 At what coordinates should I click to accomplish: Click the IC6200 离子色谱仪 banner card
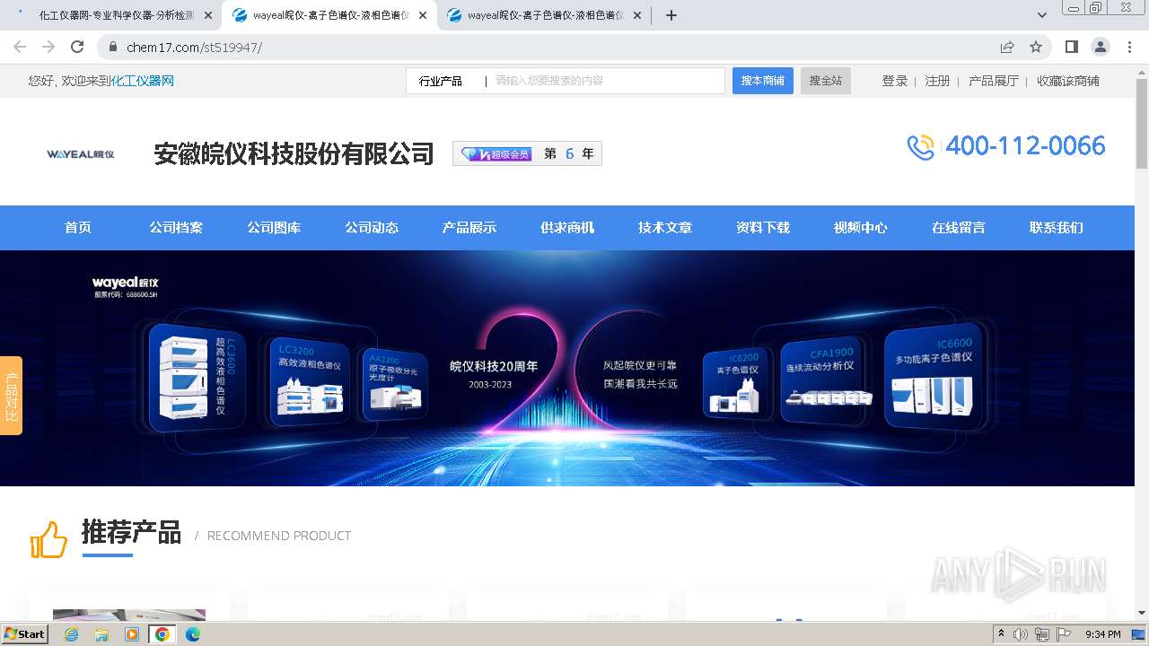(738, 383)
